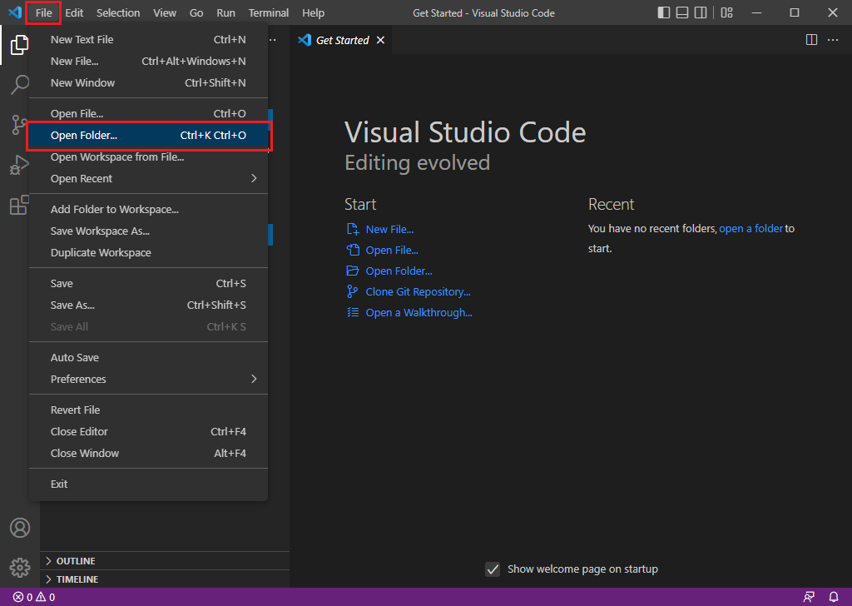The width and height of the screenshot is (852, 606).
Task: Open the Help menu
Action: pyautogui.click(x=313, y=12)
